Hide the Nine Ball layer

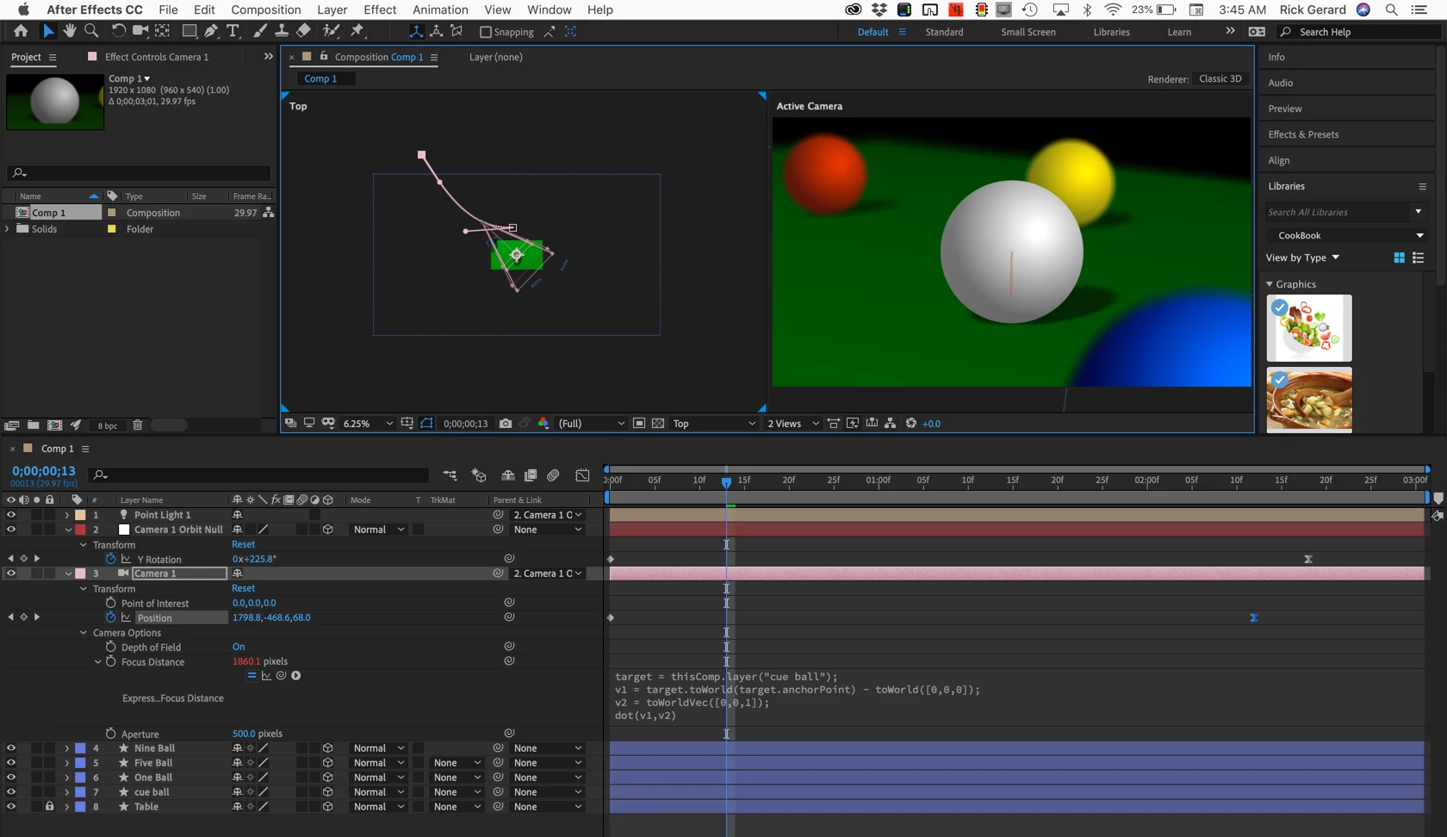[11, 748]
